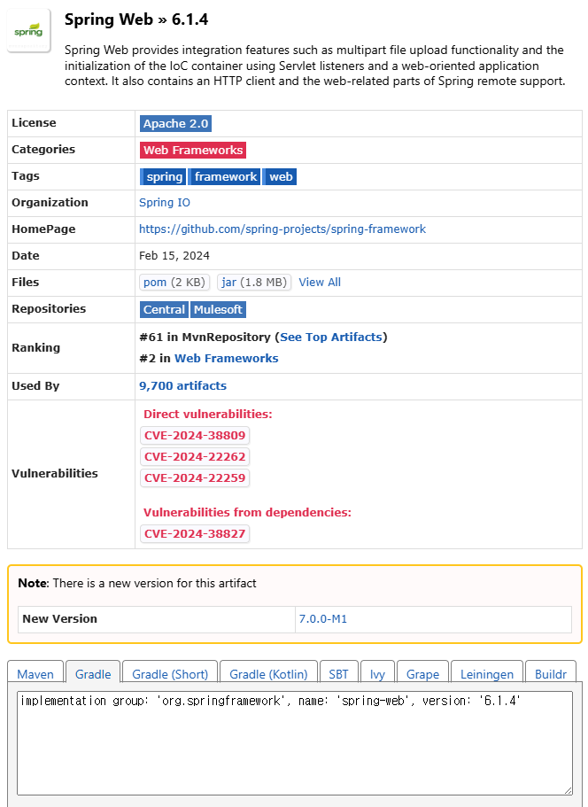Switch to the Gradle (Kotlin) tab

click(268, 674)
